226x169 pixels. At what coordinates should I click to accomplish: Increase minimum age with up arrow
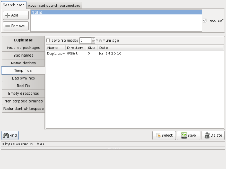(93, 39)
